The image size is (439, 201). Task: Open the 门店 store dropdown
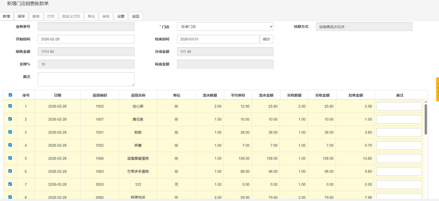click(225, 27)
